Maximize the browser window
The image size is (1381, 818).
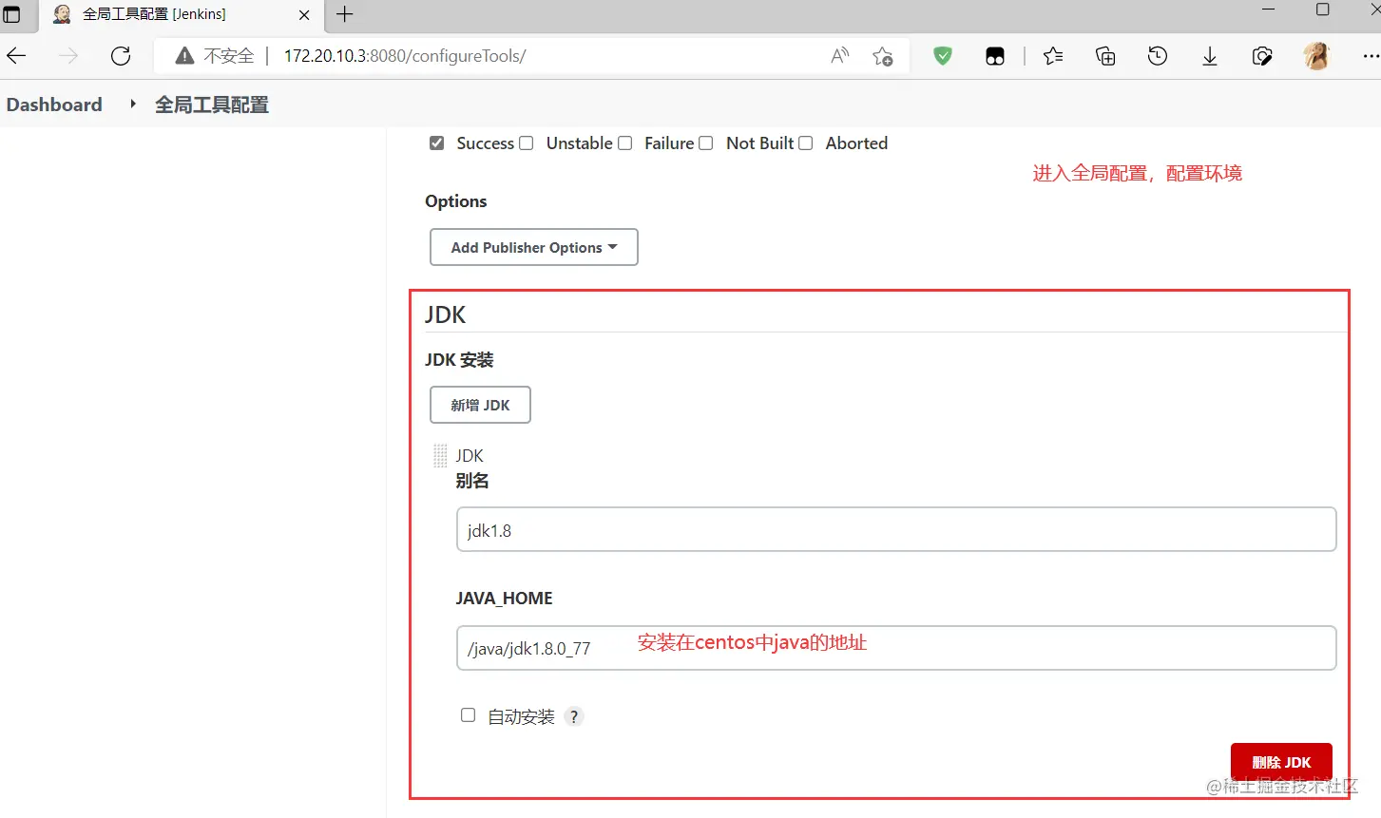coord(1322,10)
